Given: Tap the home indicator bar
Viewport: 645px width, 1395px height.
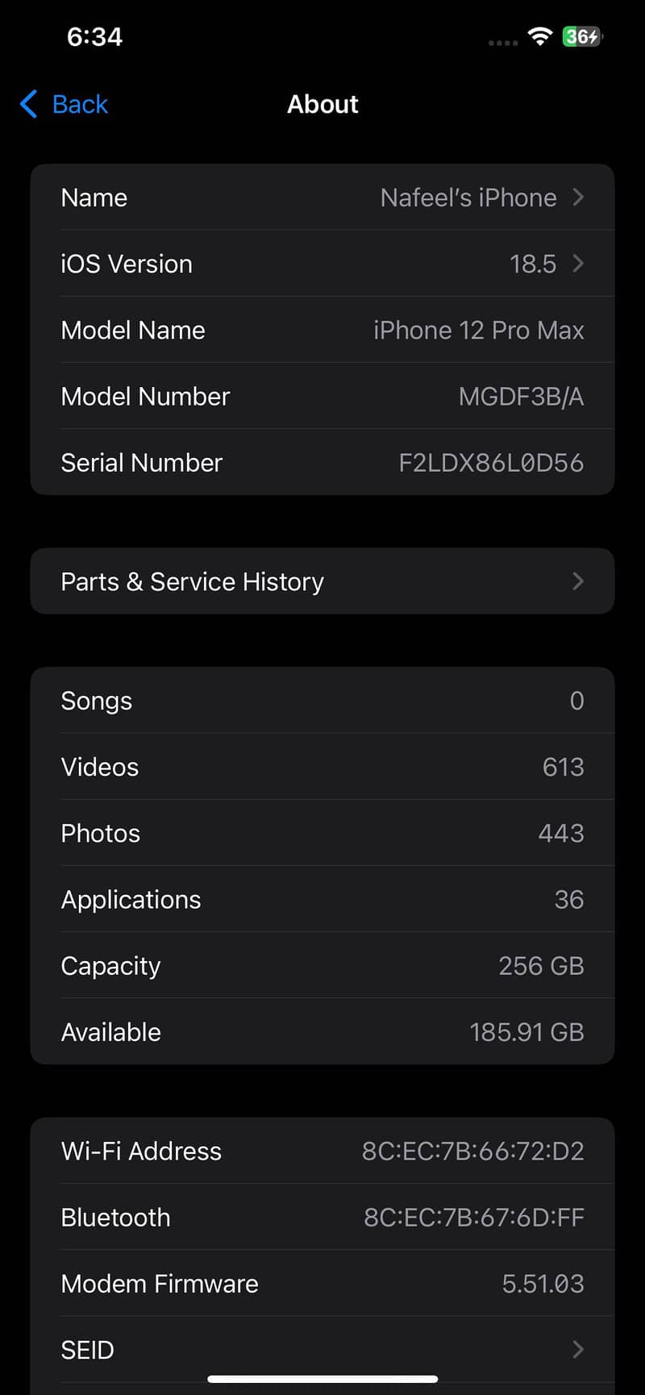Looking at the screenshot, I should [x=322, y=1379].
